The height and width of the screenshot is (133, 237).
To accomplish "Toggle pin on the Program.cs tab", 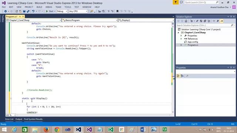I will (20, 16).
